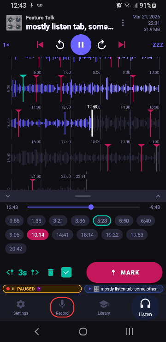This screenshot has width=166, height=342.
Task: Open the Settings tab
Action: [x=21, y=308]
